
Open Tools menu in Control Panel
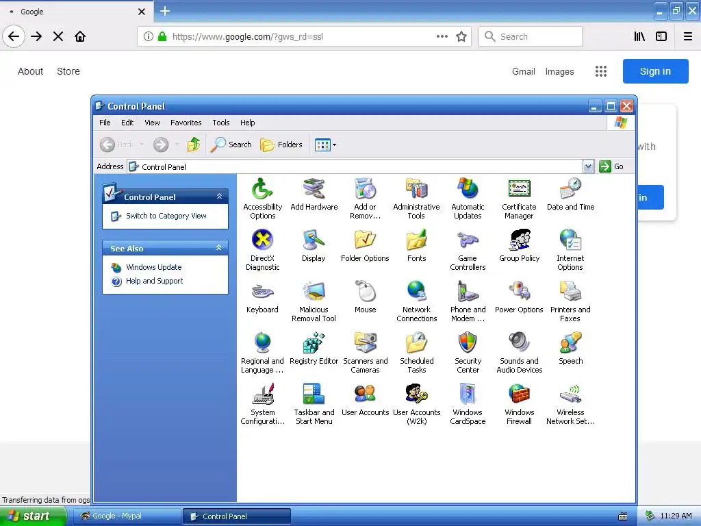tap(221, 123)
